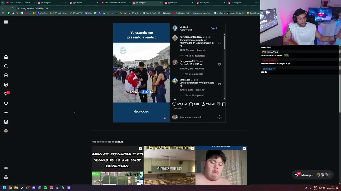341x191 pixels.
Task: Reload the page with browser refresh button
Action: [x=12, y=8]
